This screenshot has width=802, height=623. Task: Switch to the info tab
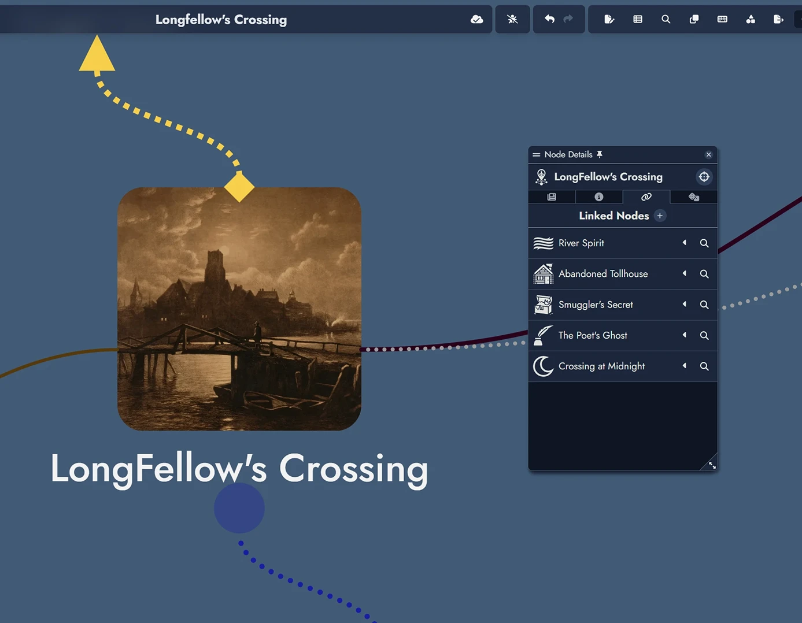(x=599, y=197)
